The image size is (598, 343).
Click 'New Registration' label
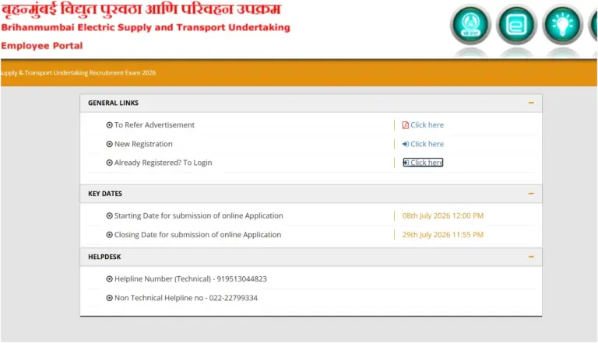(143, 144)
